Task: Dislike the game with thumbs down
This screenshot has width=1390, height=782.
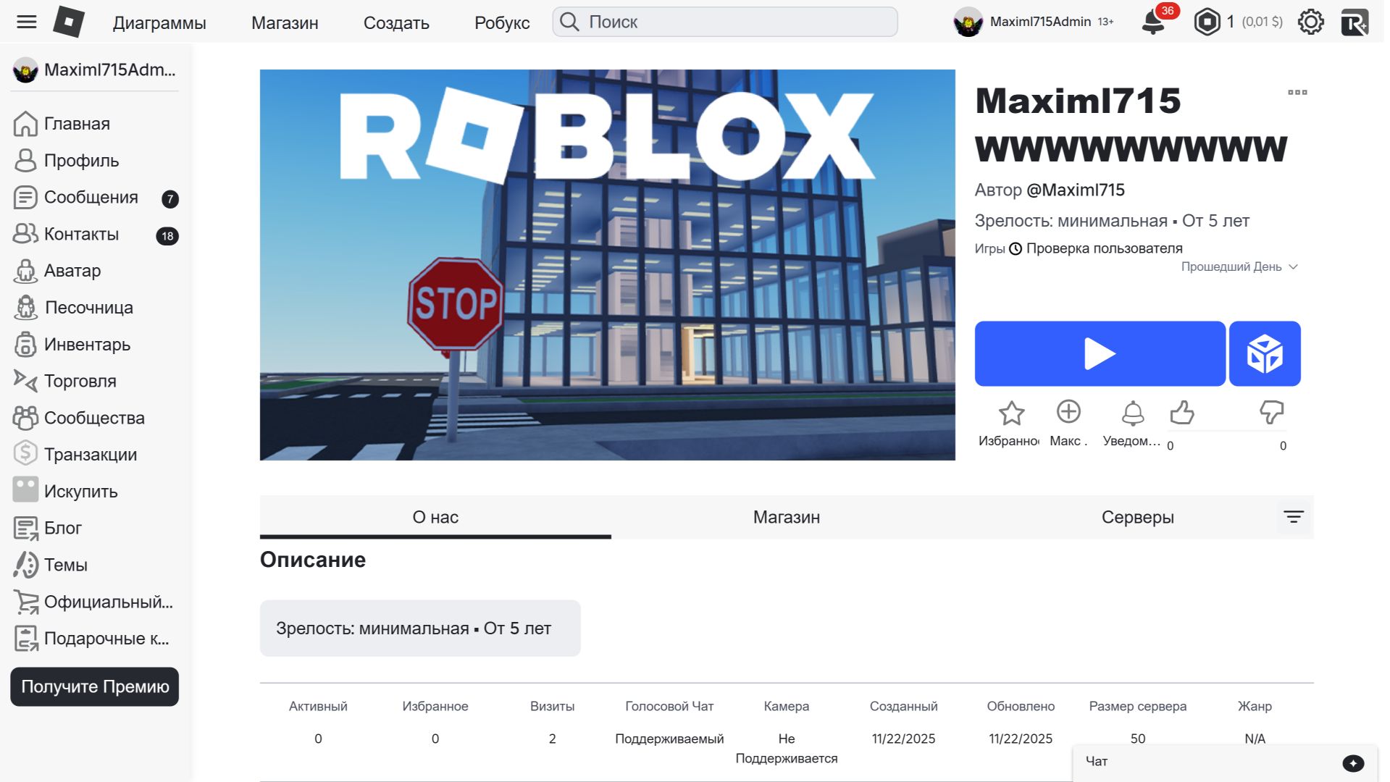Action: [1271, 412]
